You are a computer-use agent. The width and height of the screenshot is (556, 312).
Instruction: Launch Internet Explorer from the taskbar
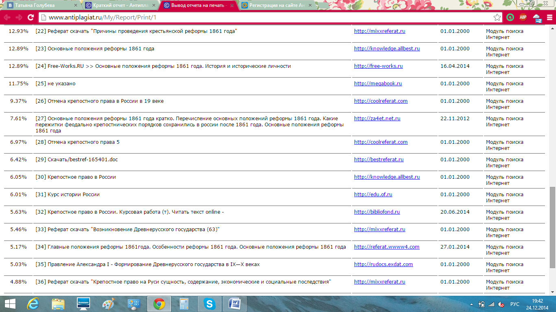tap(33, 304)
